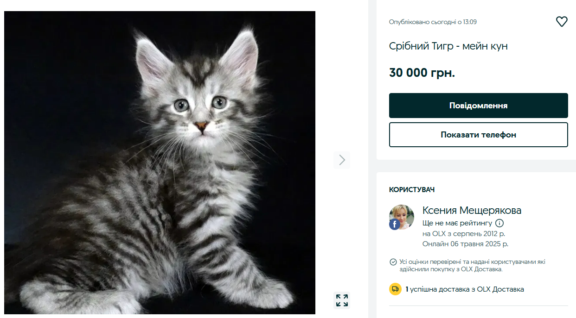576x318 pixels.
Task: Click the Facebook badge on seller avatar
Action: (x=395, y=224)
